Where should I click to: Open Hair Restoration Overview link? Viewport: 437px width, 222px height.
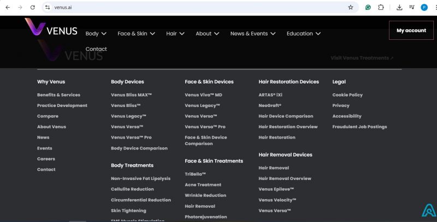[x=288, y=127]
